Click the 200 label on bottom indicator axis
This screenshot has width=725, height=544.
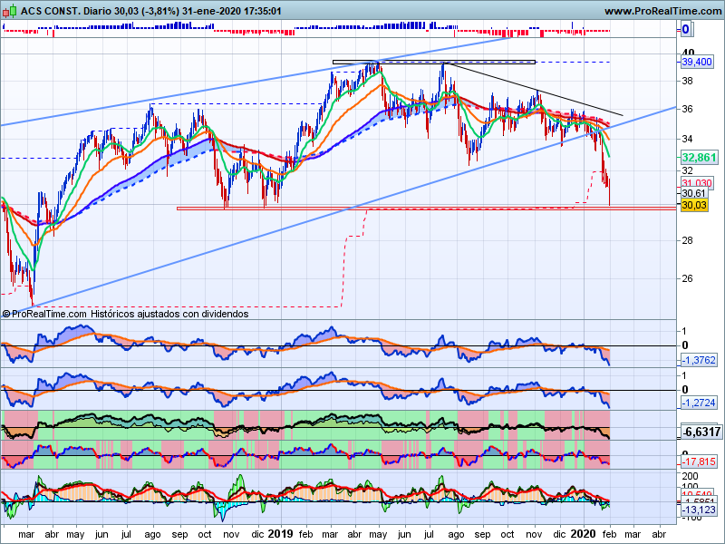click(690, 477)
